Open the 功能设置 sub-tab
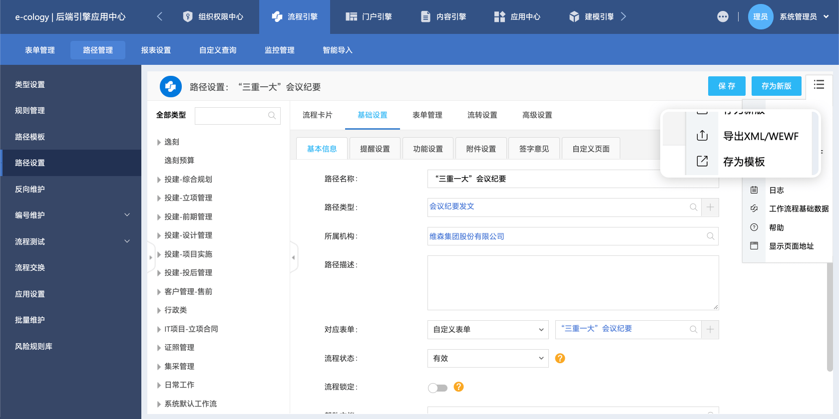The image size is (839, 419). point(428,149)
